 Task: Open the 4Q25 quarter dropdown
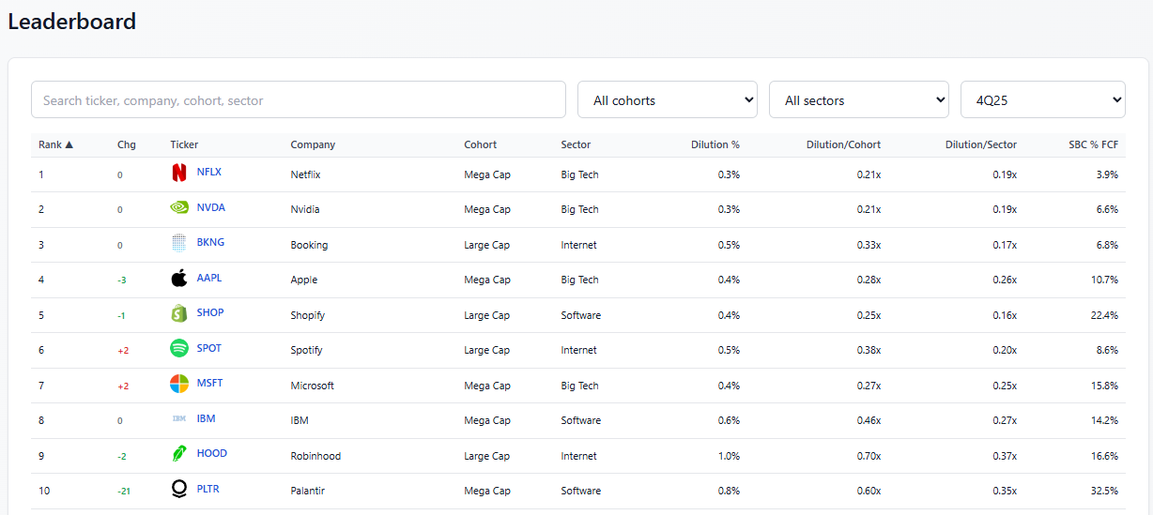click(x=1043, y=99)
